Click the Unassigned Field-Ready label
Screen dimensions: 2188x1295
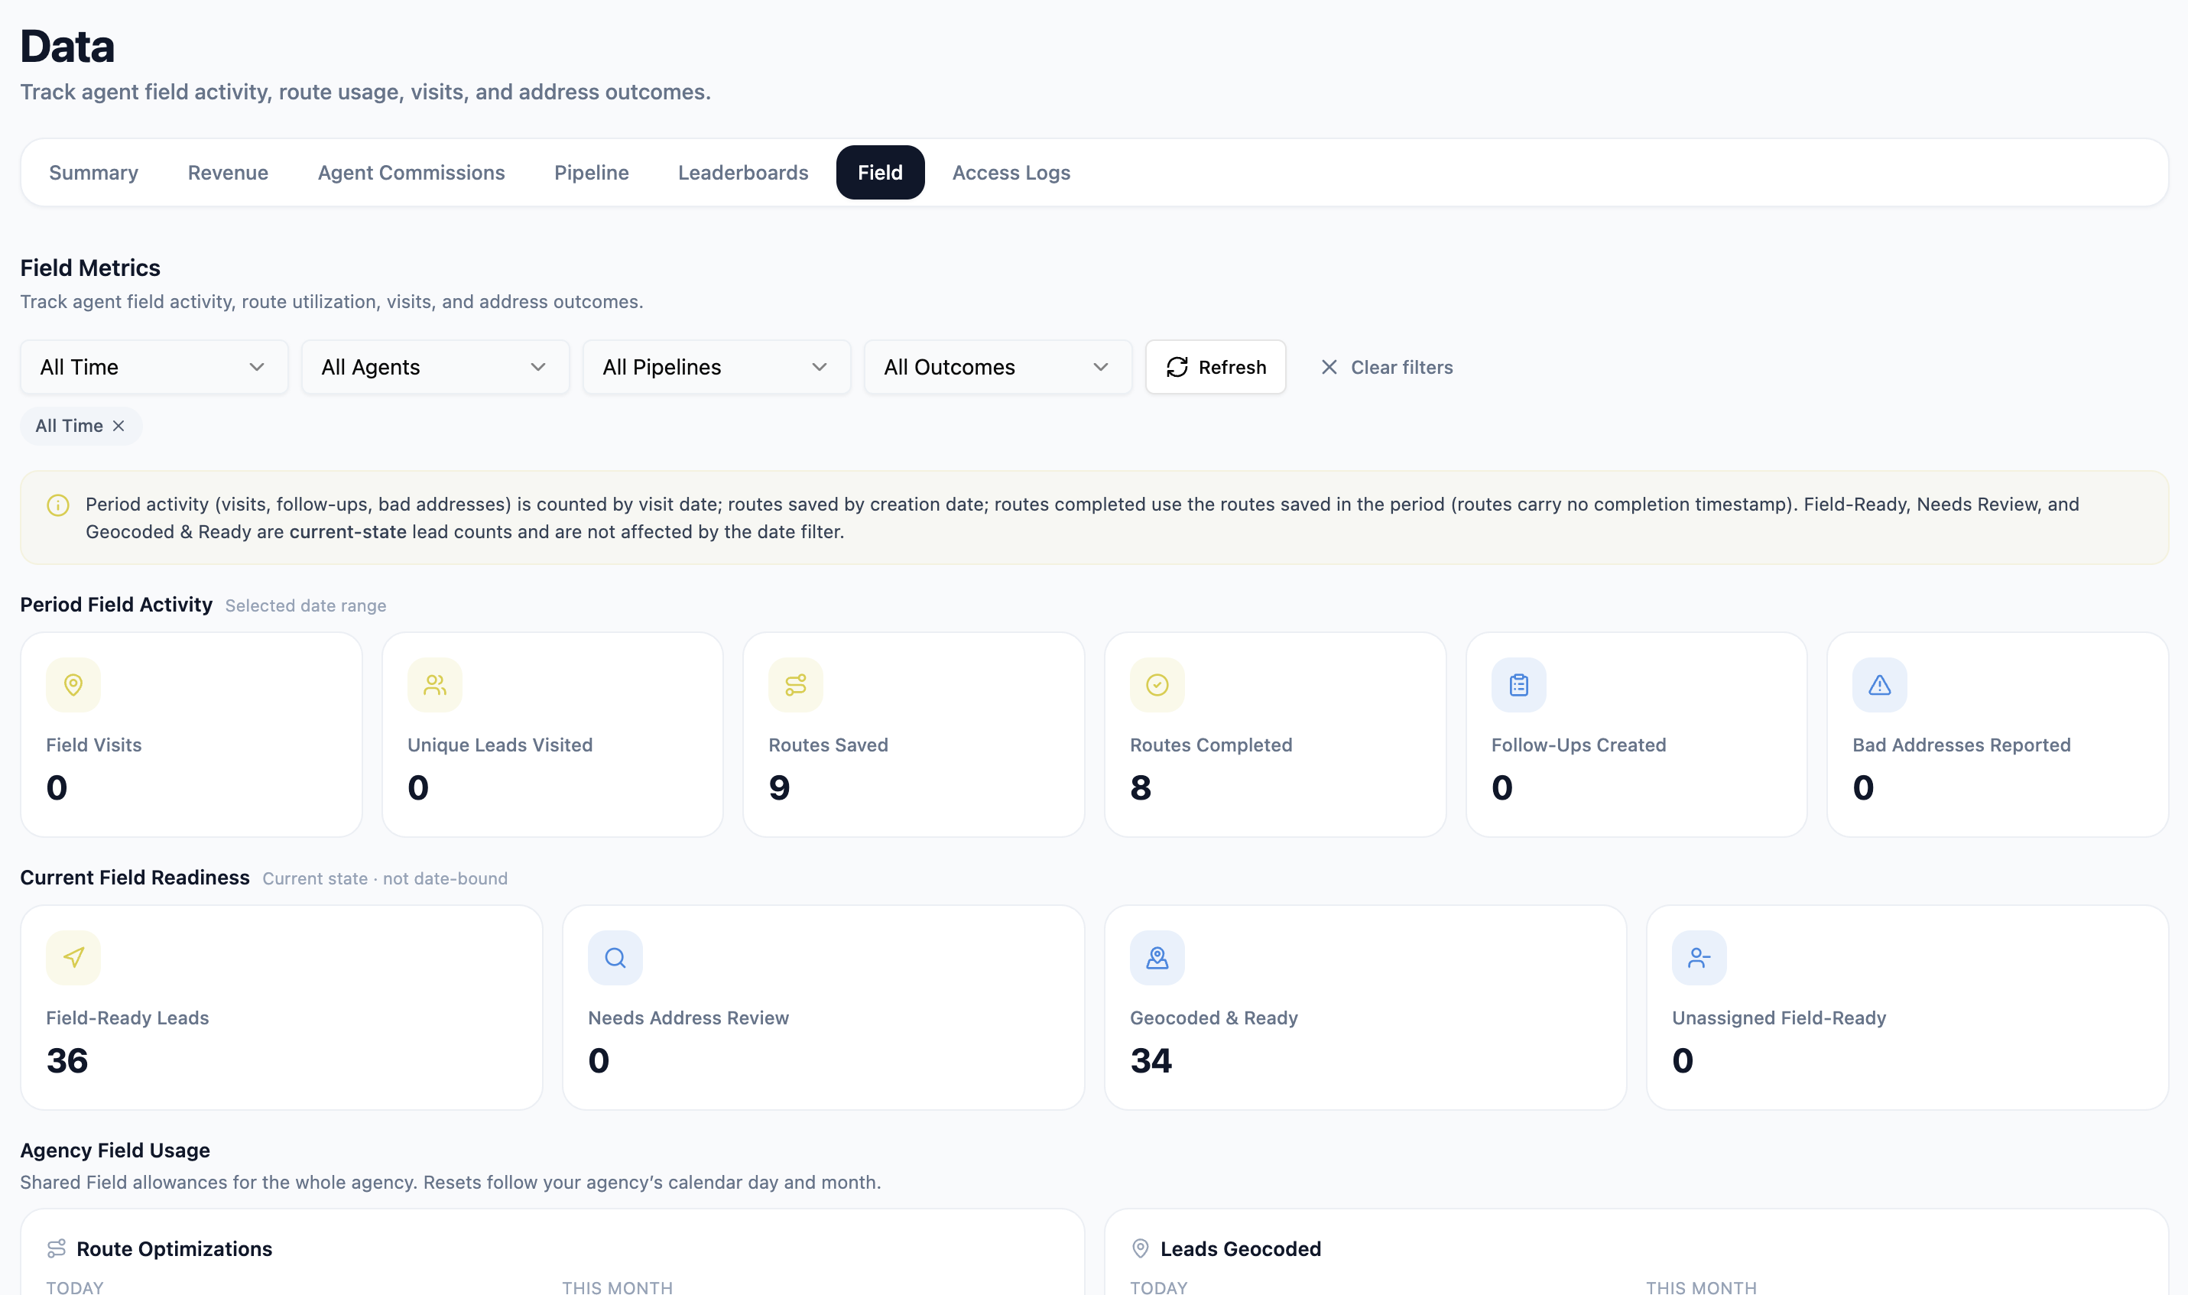(1779, 1018)
